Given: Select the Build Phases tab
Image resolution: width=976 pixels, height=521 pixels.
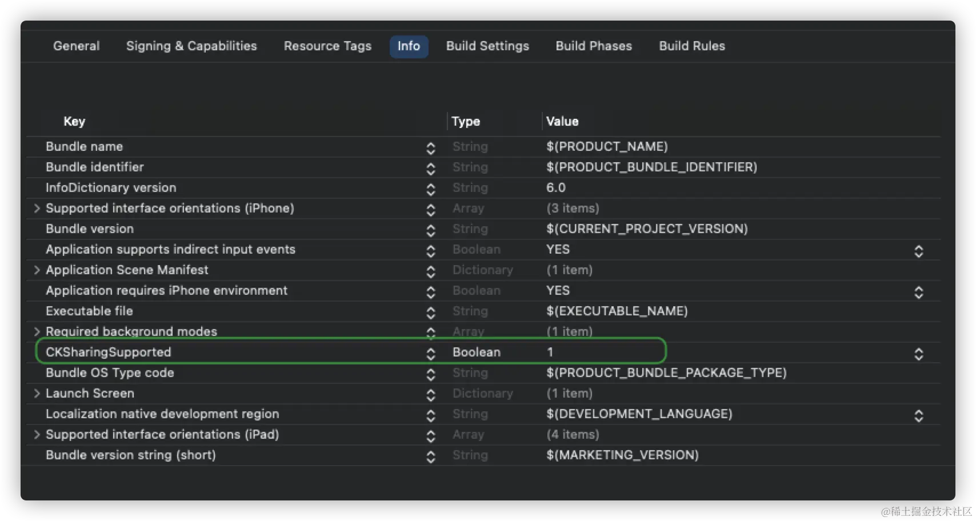Looking at the screenshot, I should (x=594, y=46).
